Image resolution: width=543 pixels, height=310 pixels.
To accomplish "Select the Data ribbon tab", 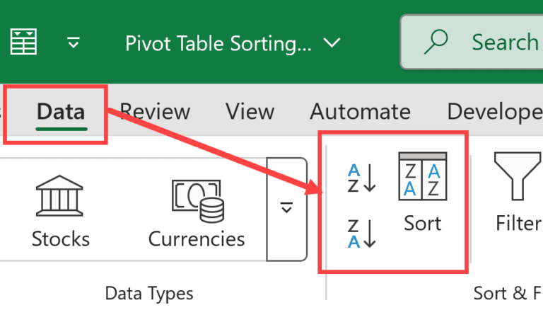I will coord(61,112).
